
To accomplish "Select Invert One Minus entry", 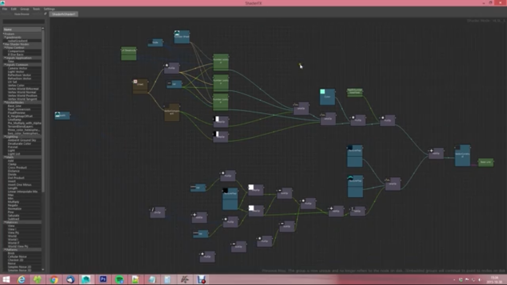I will (19, 185).
